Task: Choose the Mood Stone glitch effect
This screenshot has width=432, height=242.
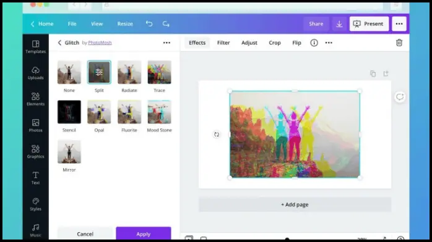Action: (159, 112)
